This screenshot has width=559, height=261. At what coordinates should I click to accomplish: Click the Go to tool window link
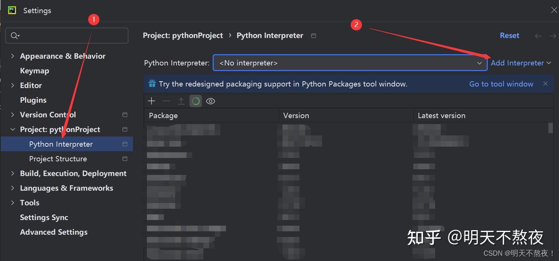tap(501, 83)
